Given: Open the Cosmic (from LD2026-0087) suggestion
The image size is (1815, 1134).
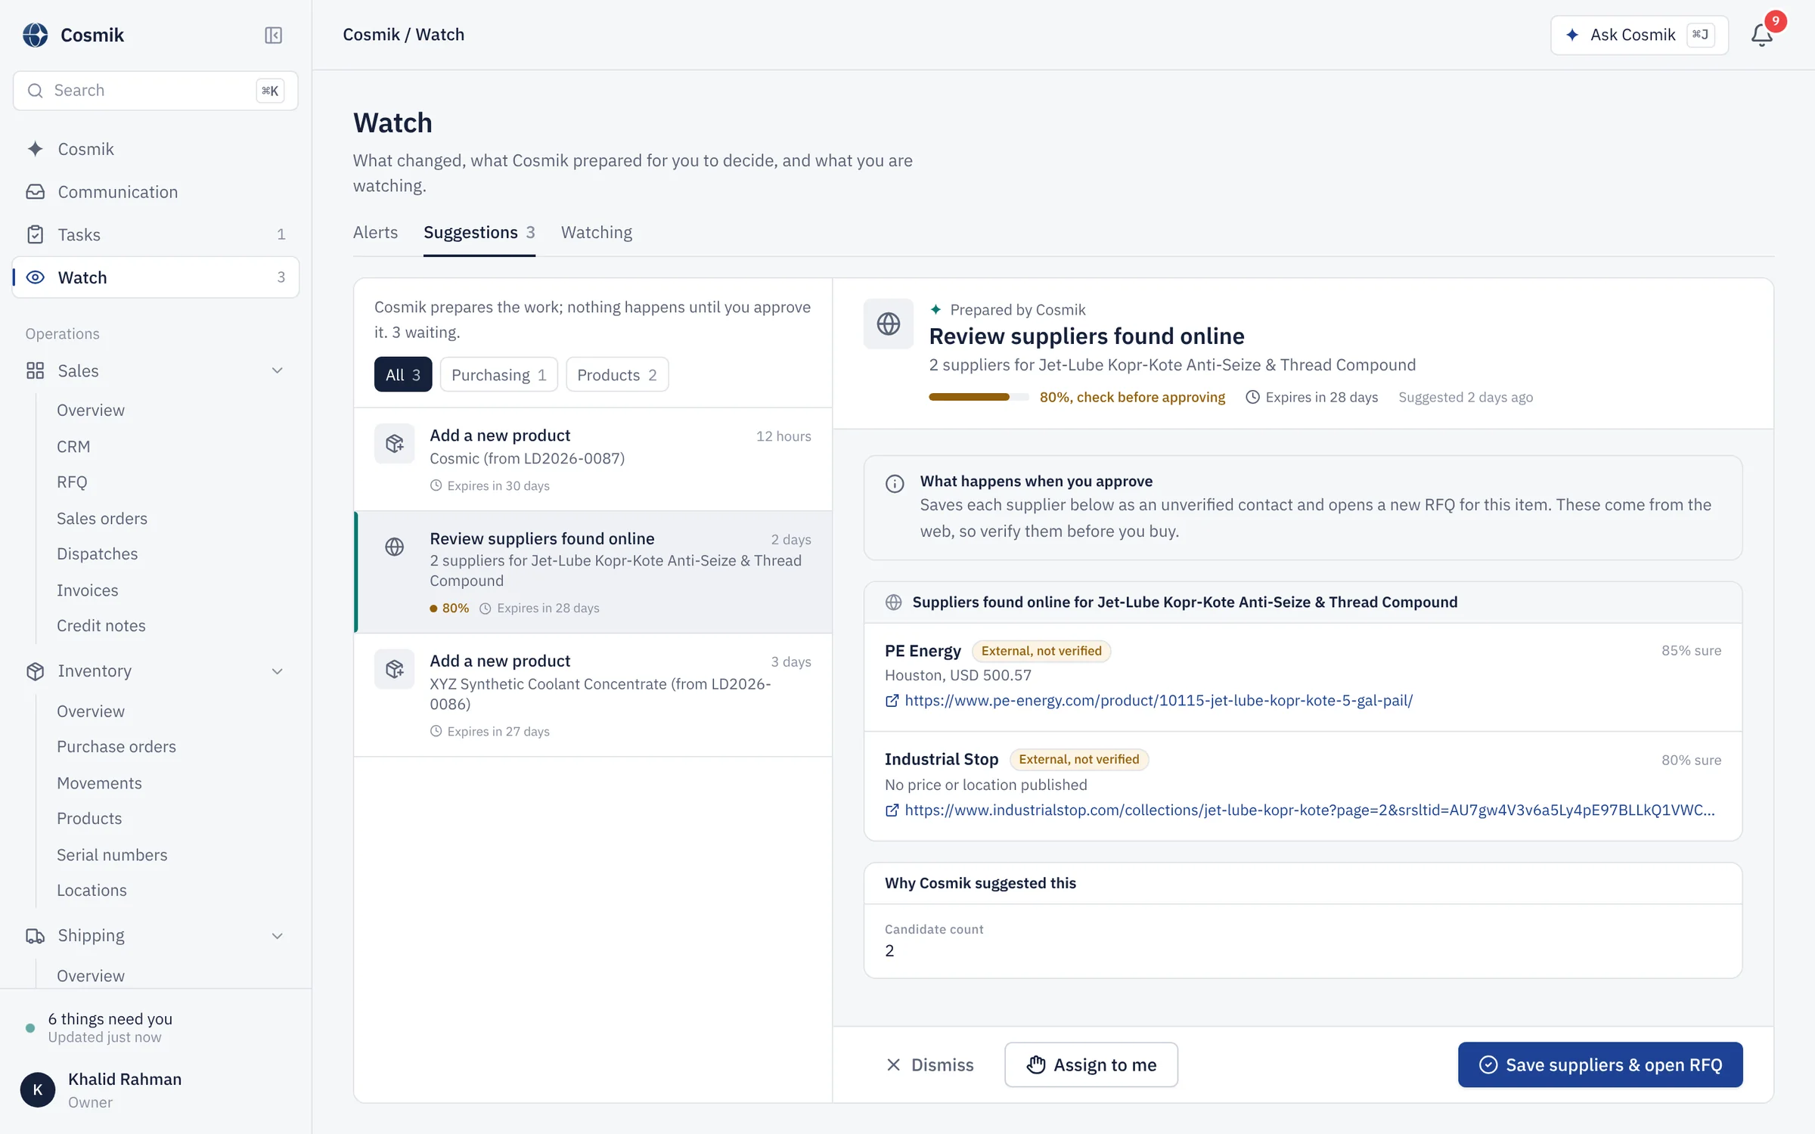Looking at the screenshot, I should (x=593, y=459).
